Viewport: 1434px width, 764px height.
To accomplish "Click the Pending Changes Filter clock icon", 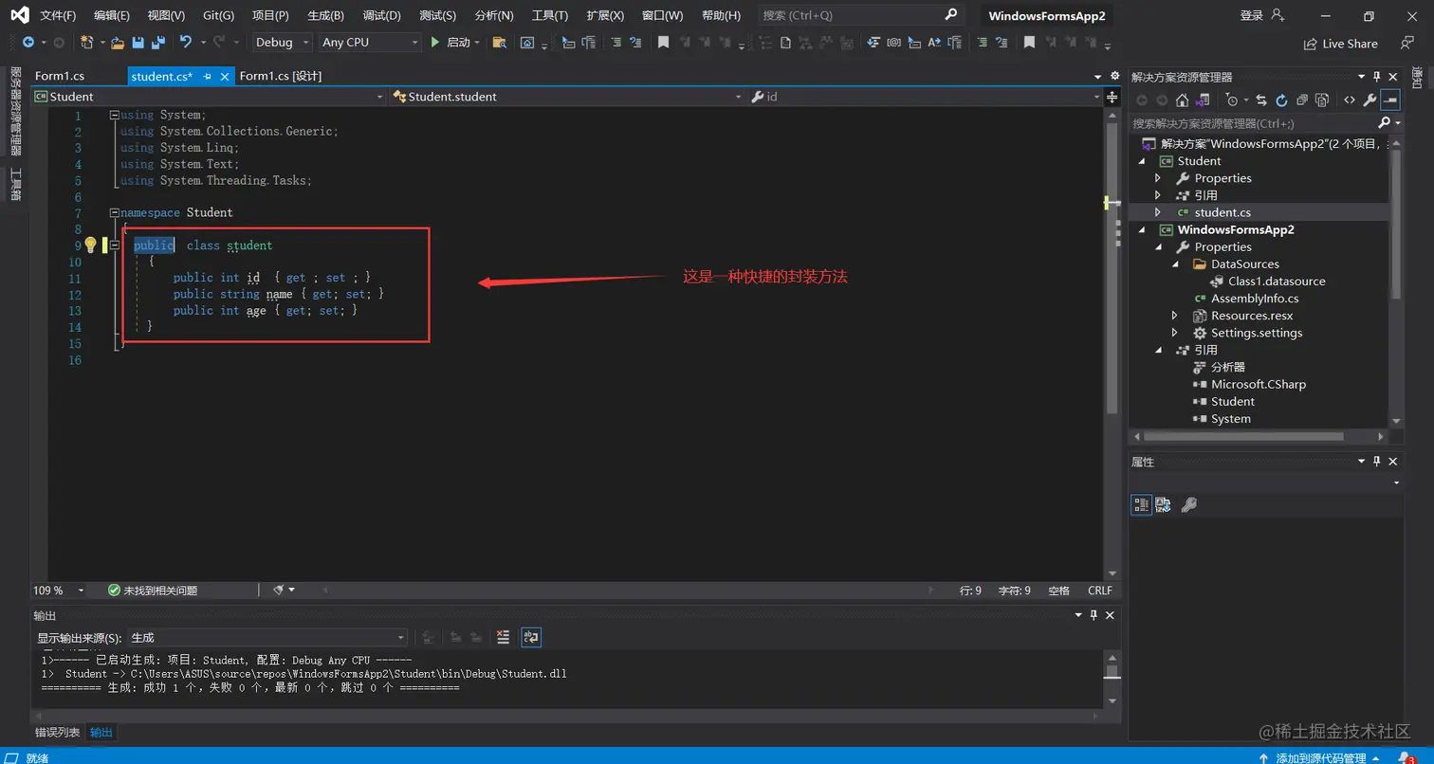I will point(1232,100).
